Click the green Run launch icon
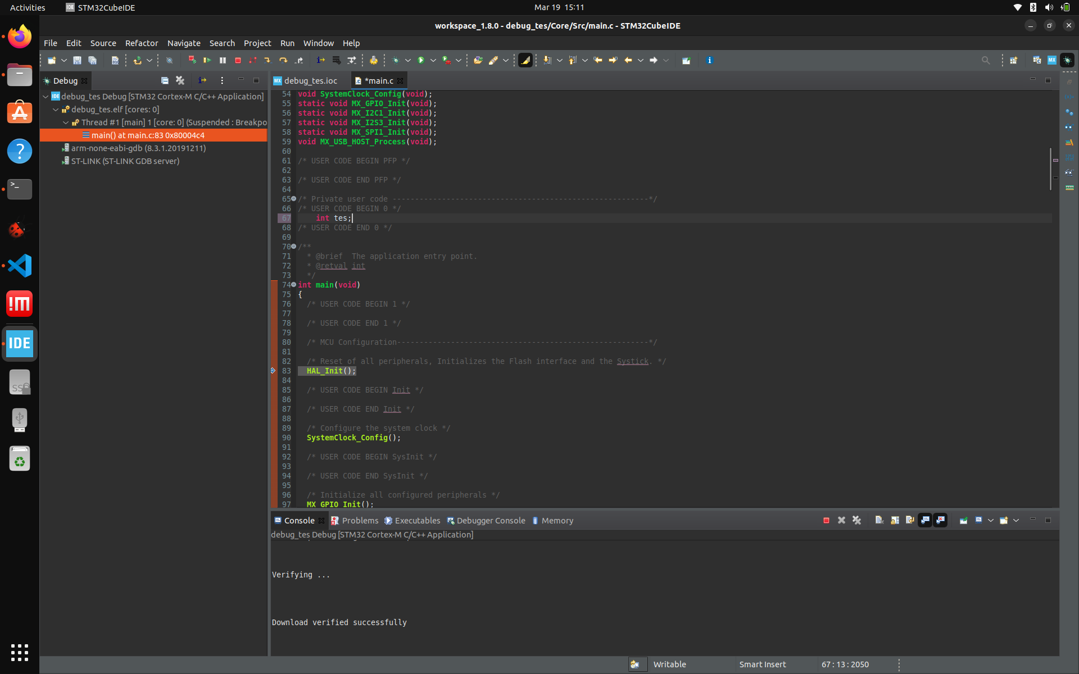This screenshot has width=1079, height=674. tap(421, 61)
